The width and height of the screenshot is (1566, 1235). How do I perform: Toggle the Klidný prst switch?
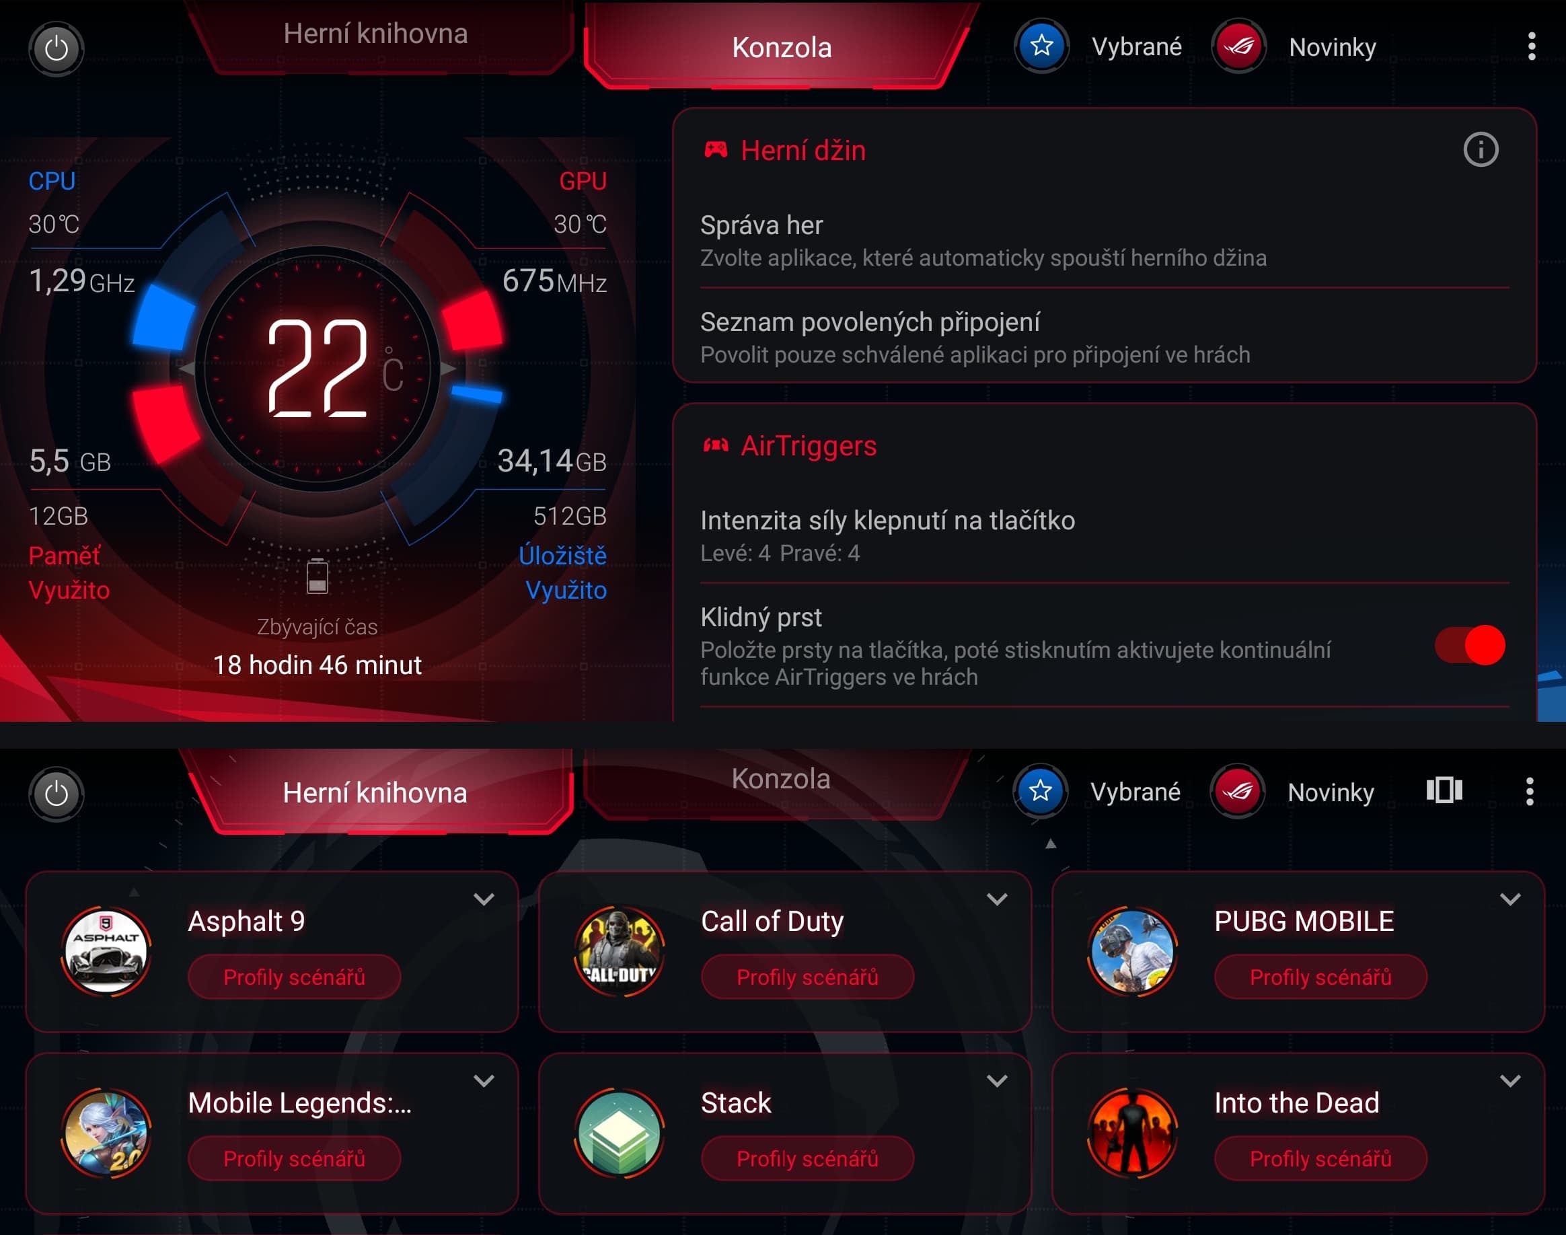[1470, 645]
